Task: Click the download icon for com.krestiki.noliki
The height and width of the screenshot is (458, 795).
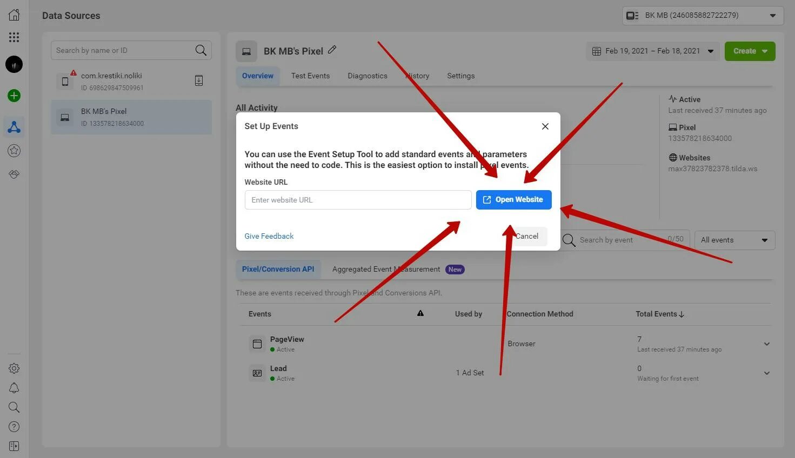Action: pos(199,80)
